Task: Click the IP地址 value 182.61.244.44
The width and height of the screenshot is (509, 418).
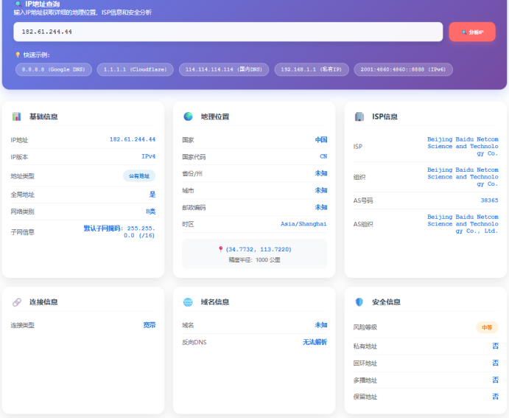Action: click(x=133, y=139)
